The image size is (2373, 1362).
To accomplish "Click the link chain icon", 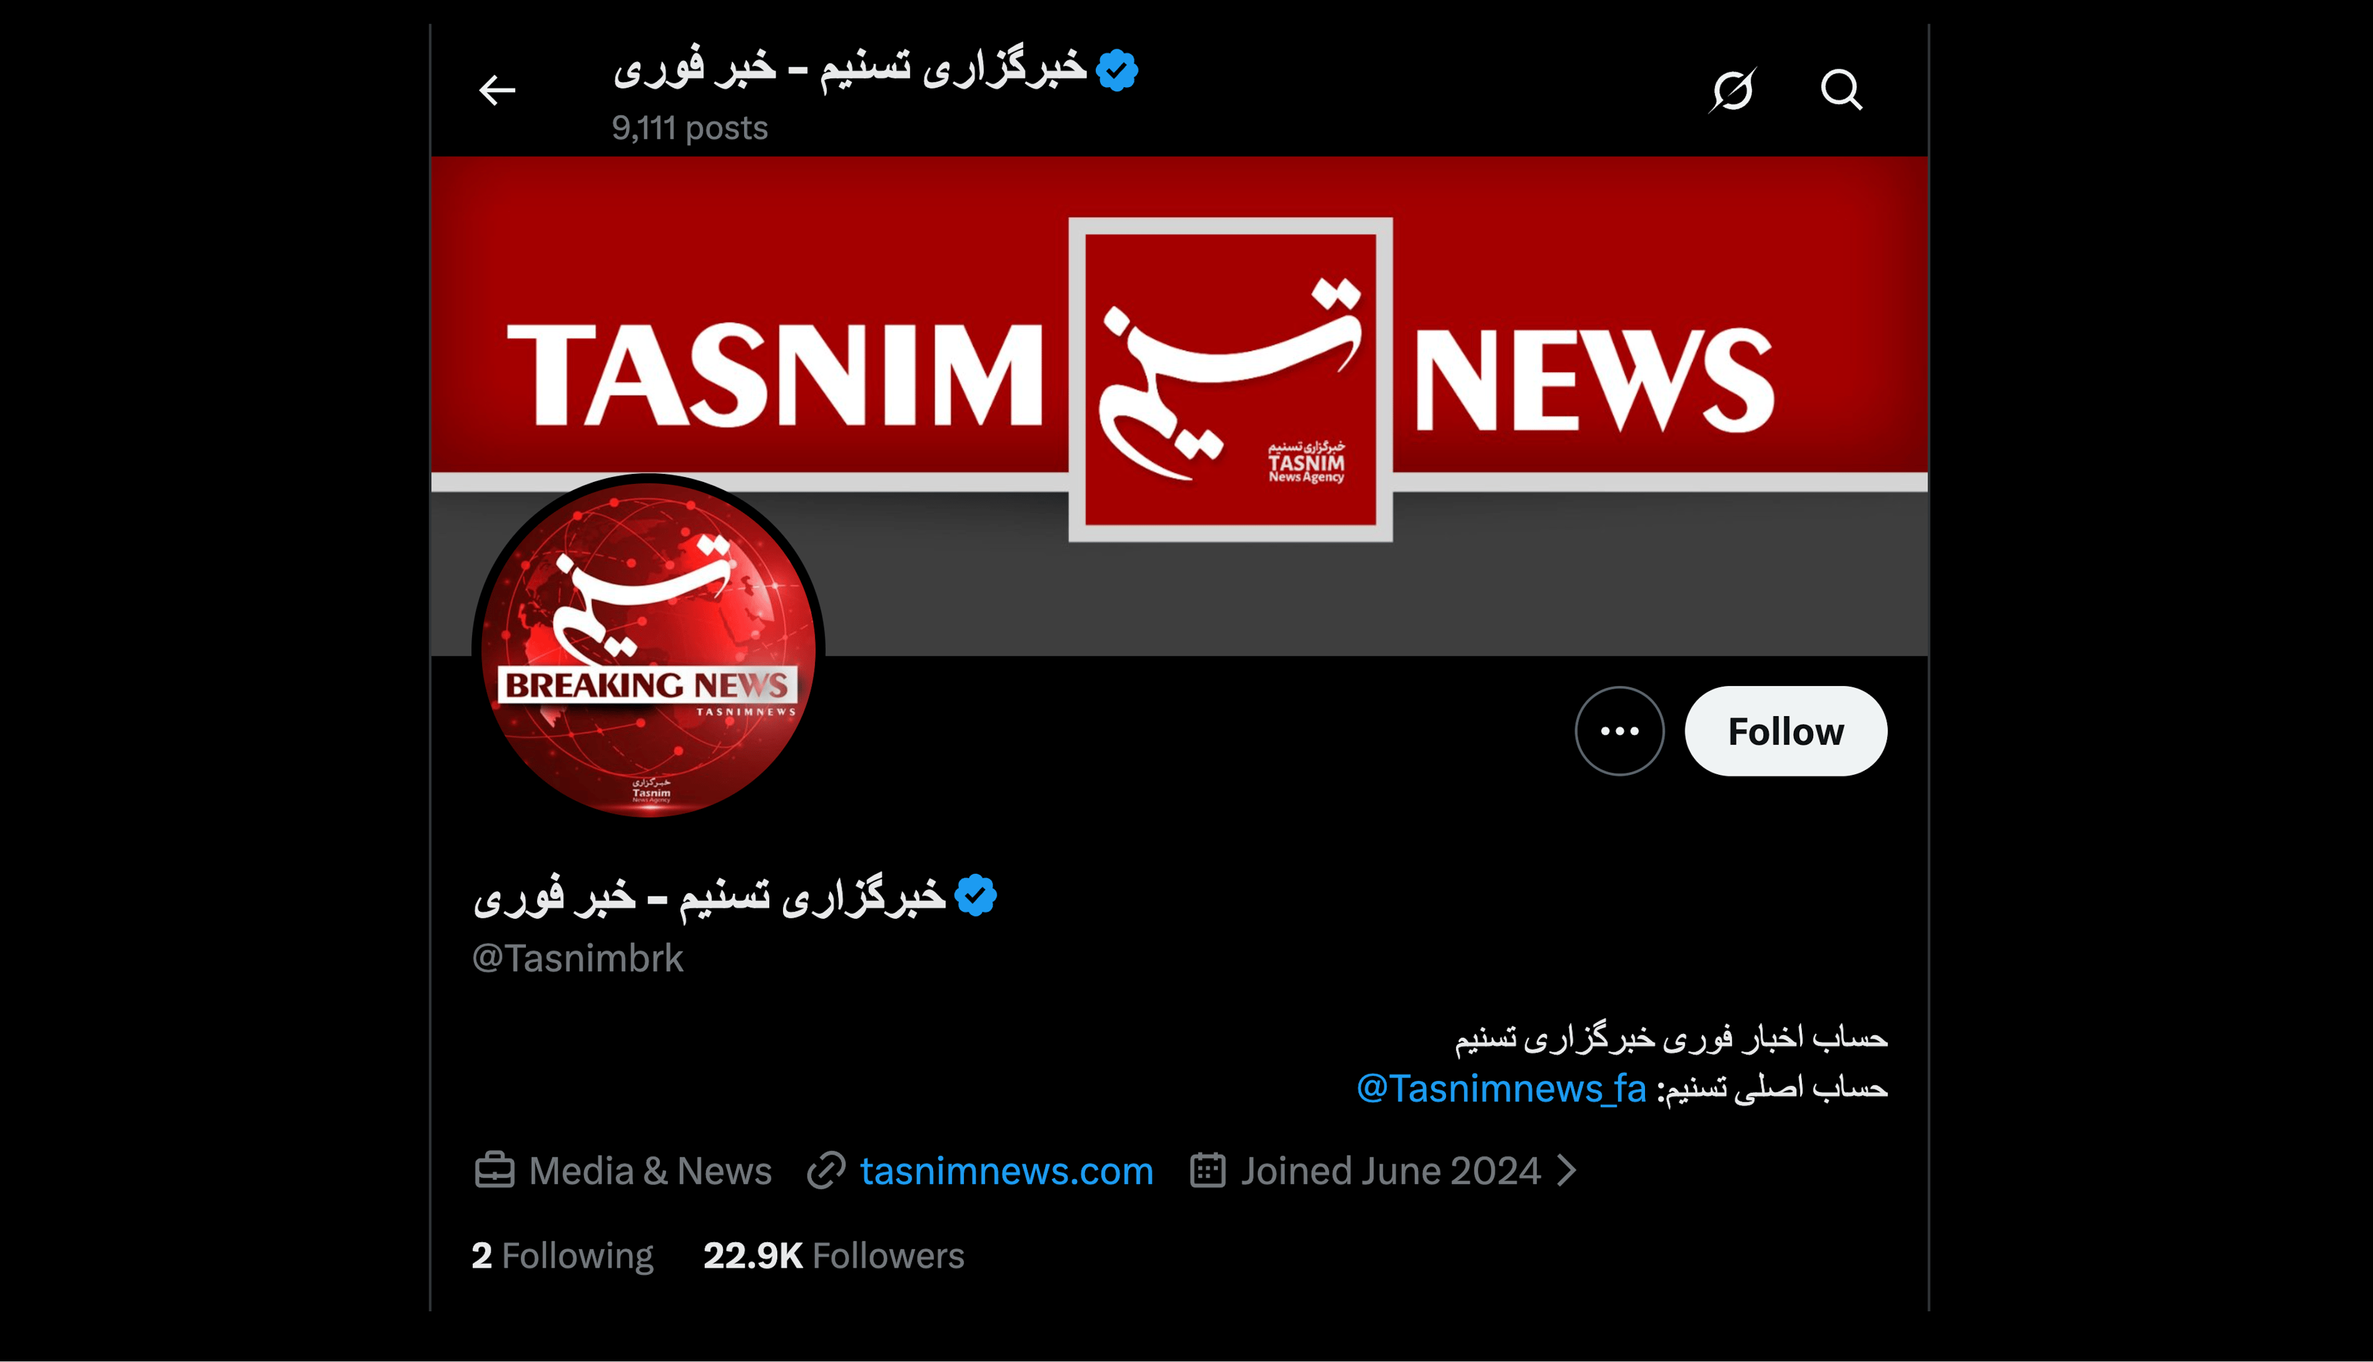I will coord(826,1170).
